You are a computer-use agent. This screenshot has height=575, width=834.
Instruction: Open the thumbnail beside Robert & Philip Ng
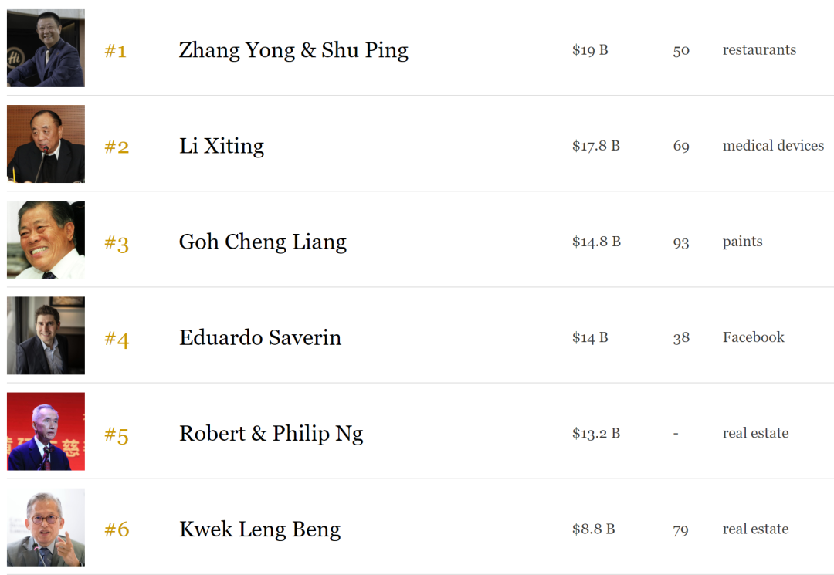coord(46,431)
